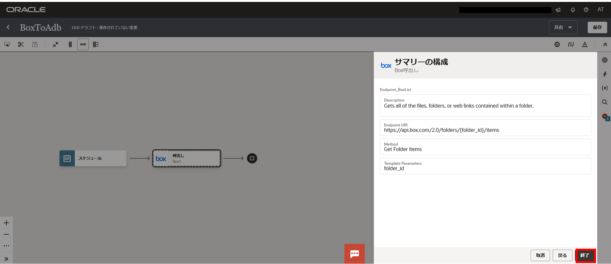The image size is (611, 264).
Task: Switch to vertical layout icon
Action: coord(70,44)
